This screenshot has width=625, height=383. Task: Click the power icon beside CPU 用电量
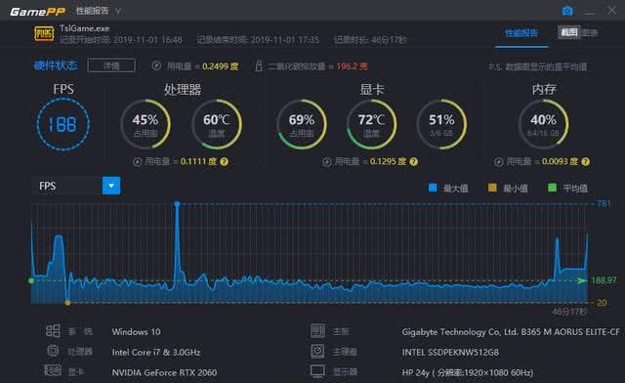[137, 161]
